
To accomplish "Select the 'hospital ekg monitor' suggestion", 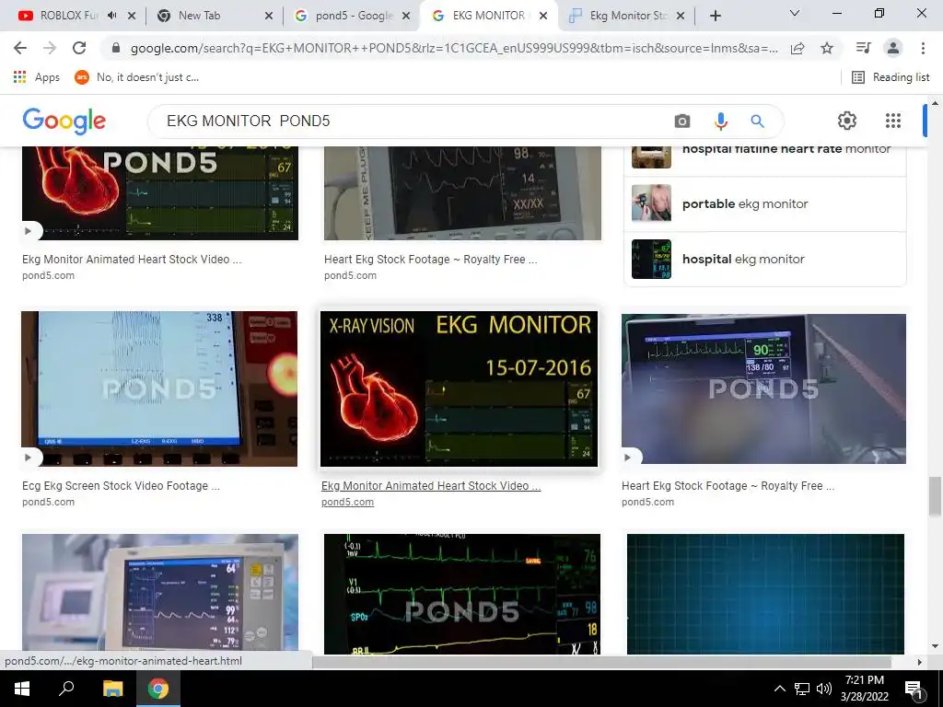I will pos(765,259).
